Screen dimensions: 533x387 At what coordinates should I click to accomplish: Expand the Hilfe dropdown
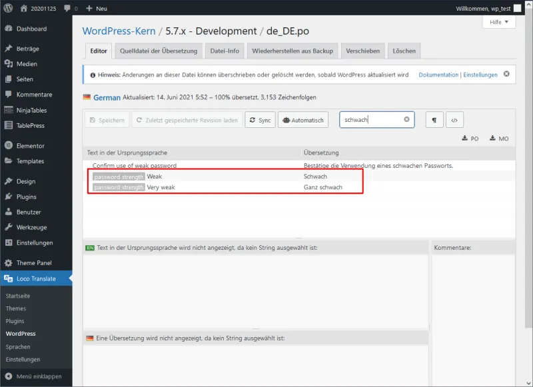coord(498,22)
